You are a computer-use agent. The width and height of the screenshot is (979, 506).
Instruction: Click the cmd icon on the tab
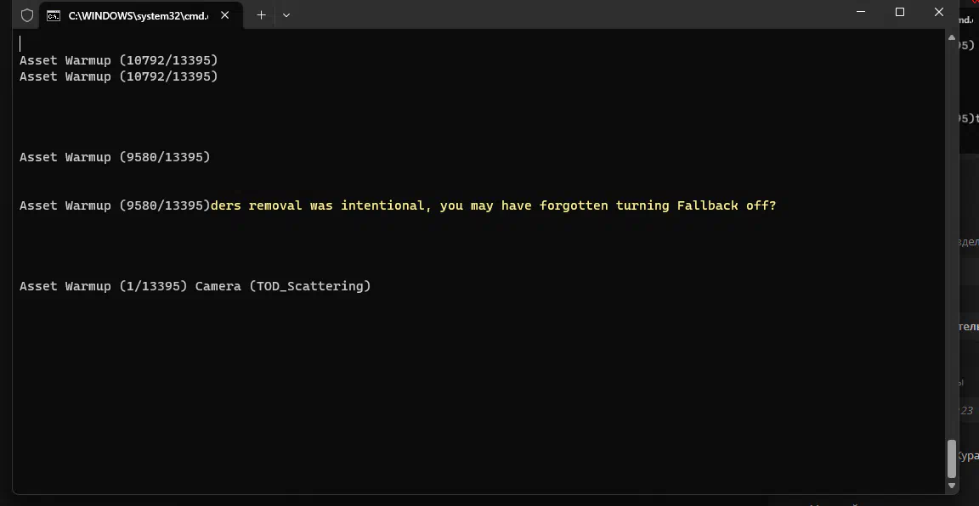[x=54, y=15]
